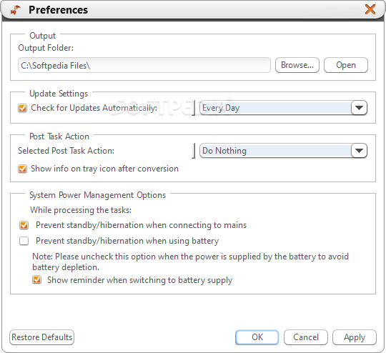Apply the preference changes

[355, 337]
